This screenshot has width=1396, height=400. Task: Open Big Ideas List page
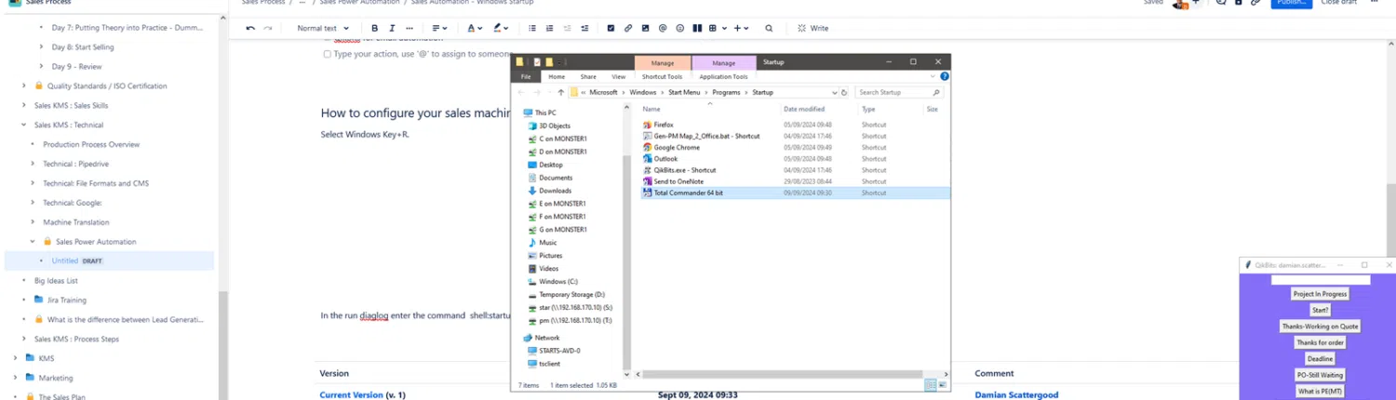[56, 280]
